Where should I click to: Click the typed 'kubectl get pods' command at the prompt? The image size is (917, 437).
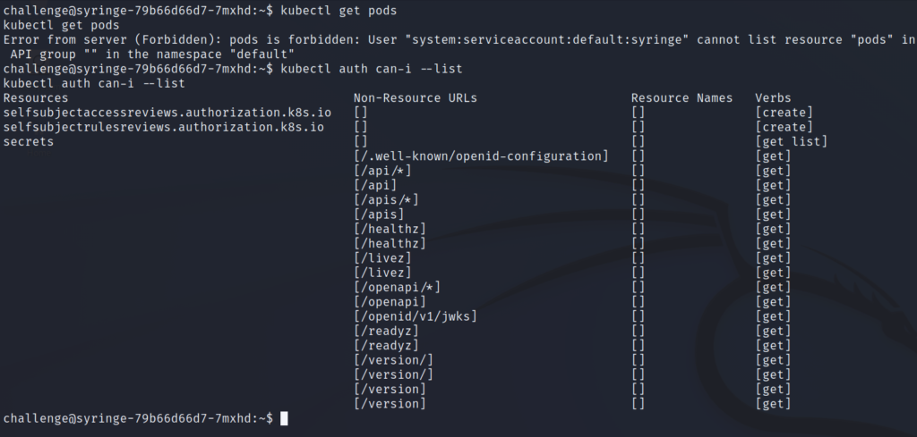click(x=339, y=11)
